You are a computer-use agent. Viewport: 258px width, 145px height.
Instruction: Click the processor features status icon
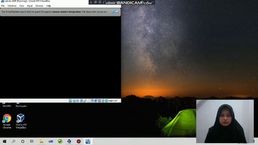pos(99,101)
